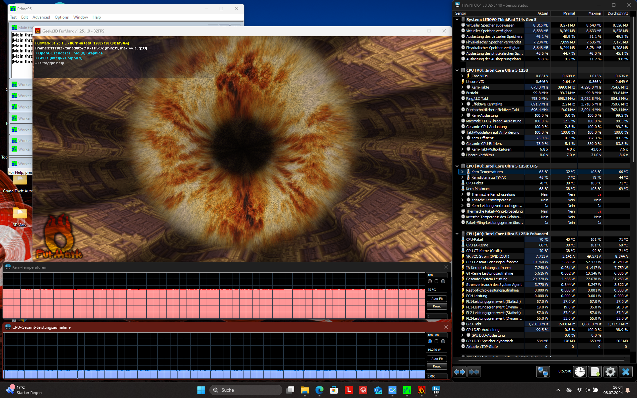The image size is (637, 398).
Task: Start logging with the sheet-plus icon
Action: pos(595,372)
